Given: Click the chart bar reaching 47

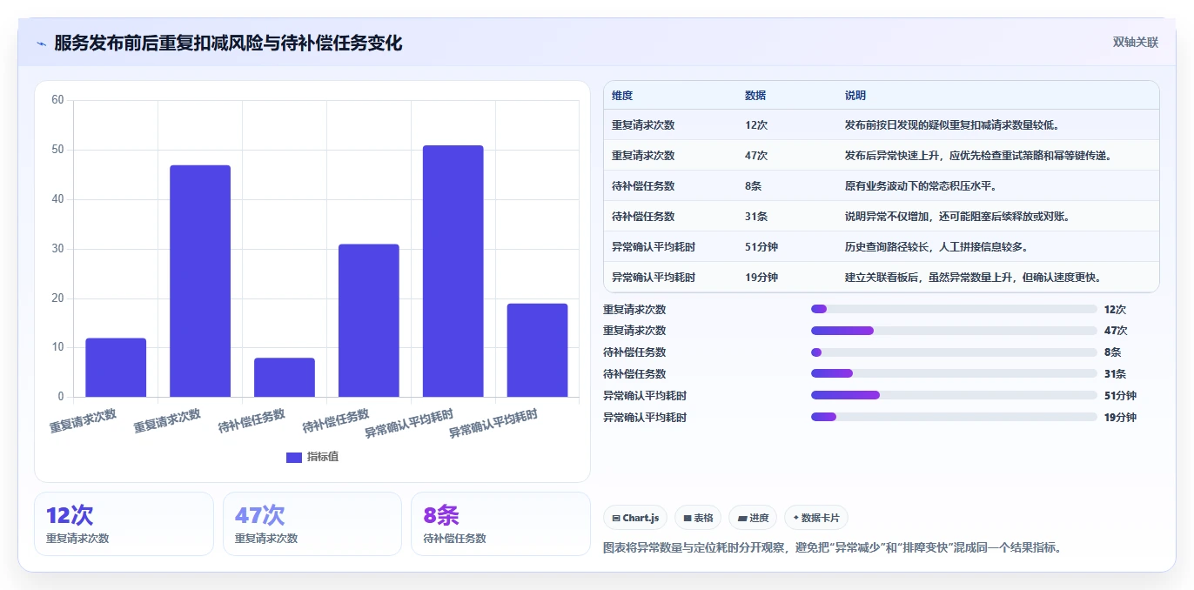Looking at the screenshot, I should 200,281.
